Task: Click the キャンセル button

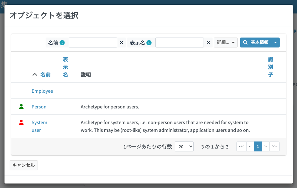Action: tap(24, 165)
